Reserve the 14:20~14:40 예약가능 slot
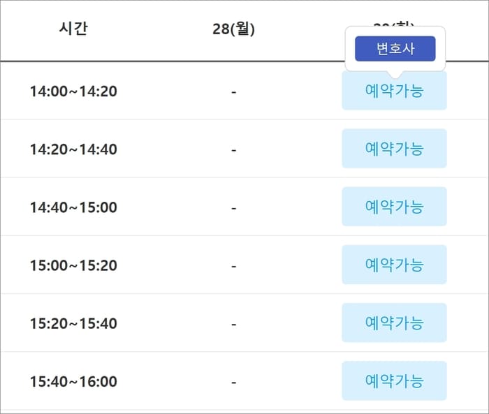The width and height of the screenshot is (489, 414). click(x=394, y=149)
